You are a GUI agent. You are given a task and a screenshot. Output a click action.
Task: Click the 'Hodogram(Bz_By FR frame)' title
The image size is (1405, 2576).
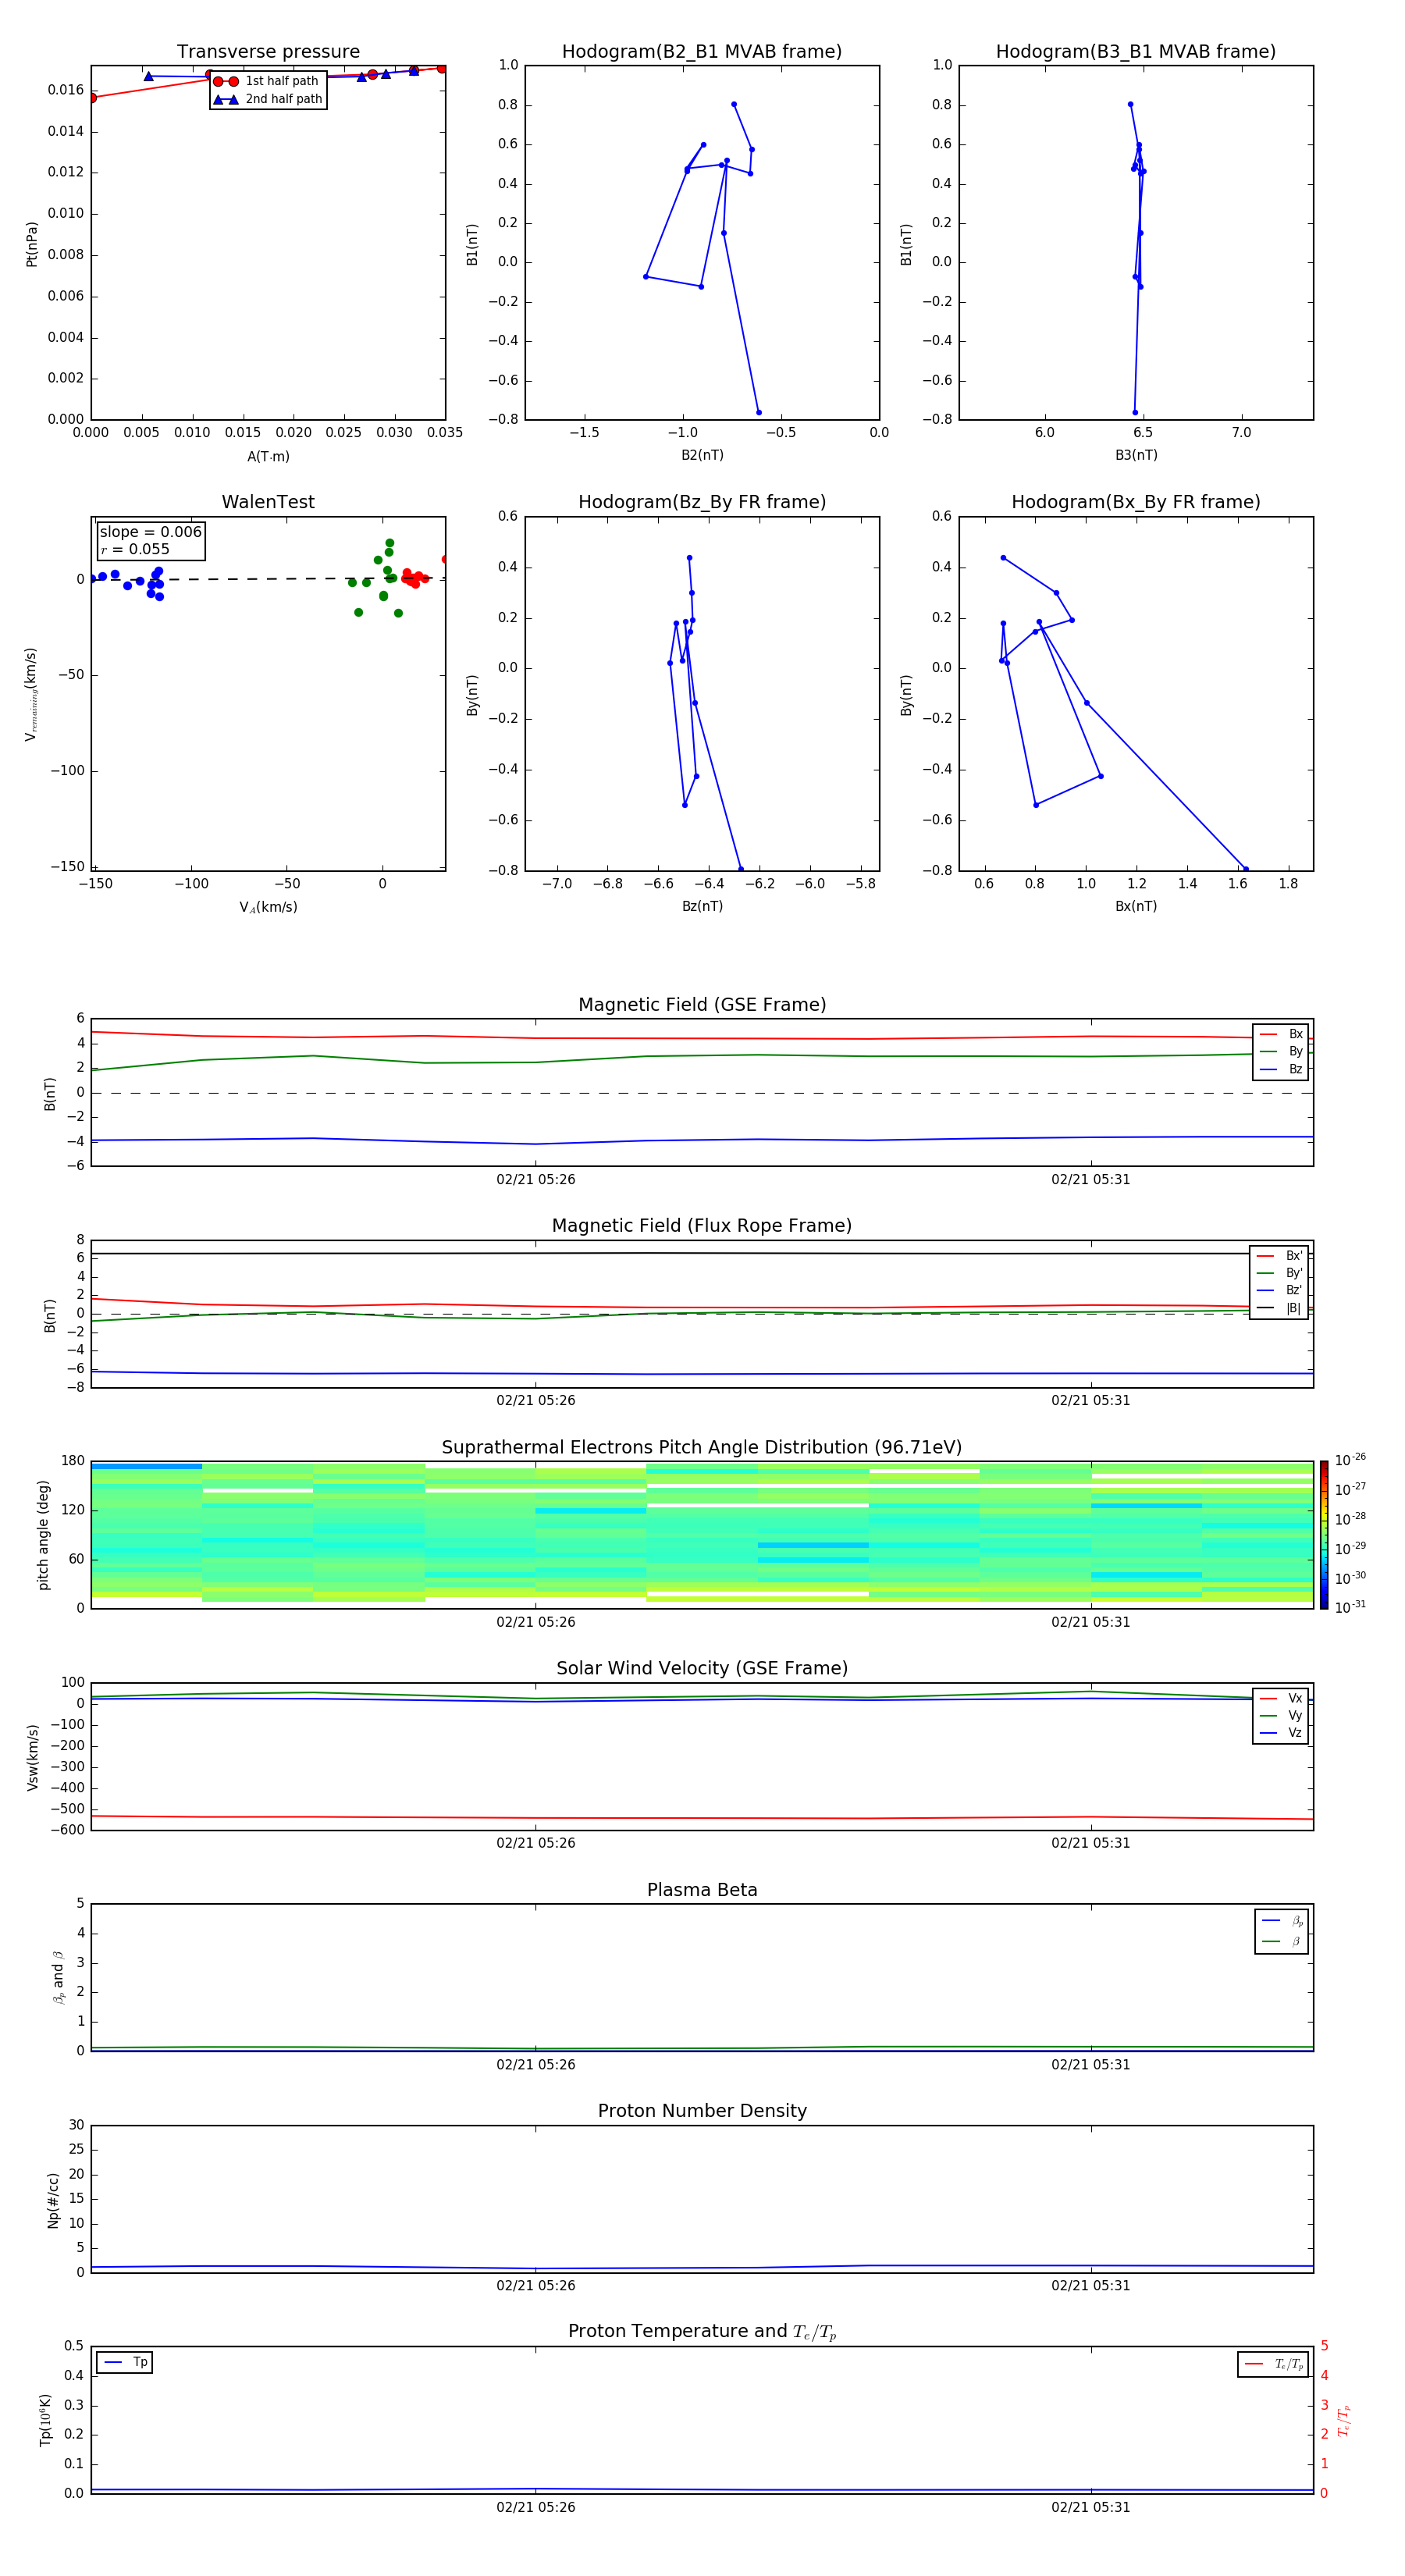pyautogui.click(x=702, y=502)
